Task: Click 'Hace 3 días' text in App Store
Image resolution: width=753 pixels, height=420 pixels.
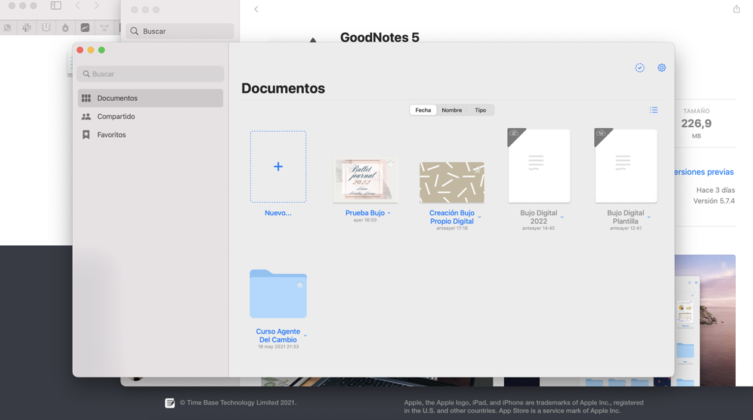Action: tap(715, 190)
